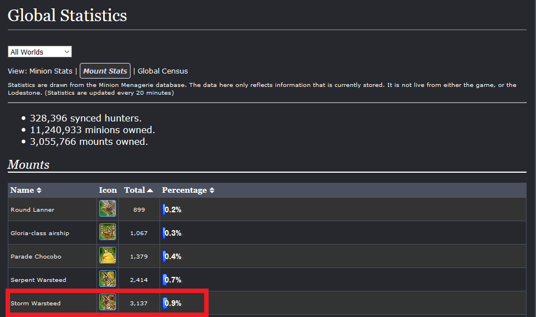This screenshot has width=536, height=317.
Task: Sort mounts by Percentage column
Action: click(x=188, y=191)
